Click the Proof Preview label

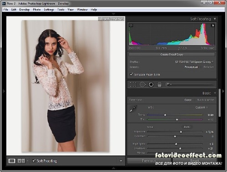coord(111,19)
